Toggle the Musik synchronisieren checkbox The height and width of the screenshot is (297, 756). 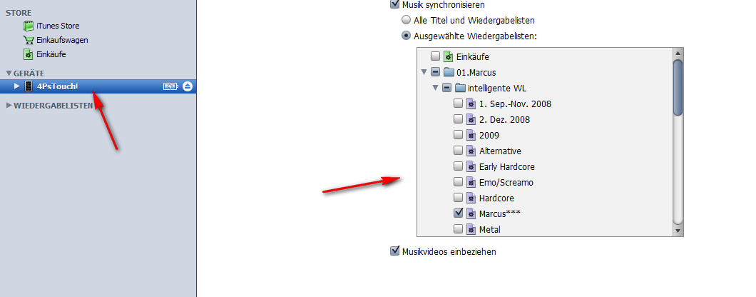pyautogui.click(x=395, y=4)
